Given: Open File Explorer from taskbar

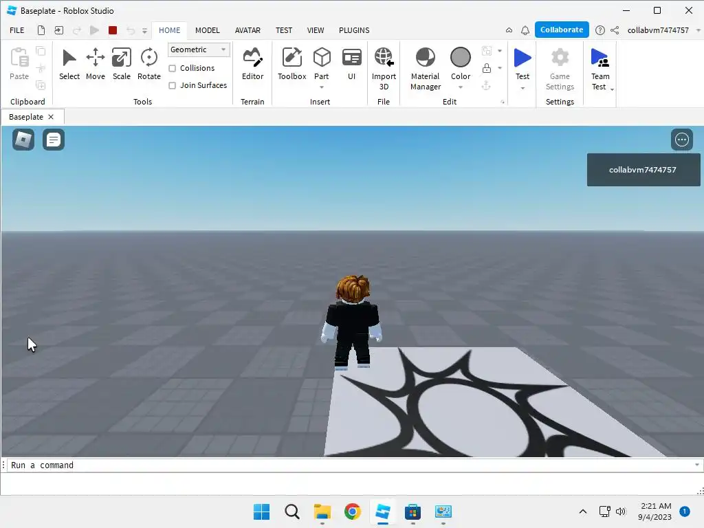Looking at the screenshot, I should pos(322,511).
